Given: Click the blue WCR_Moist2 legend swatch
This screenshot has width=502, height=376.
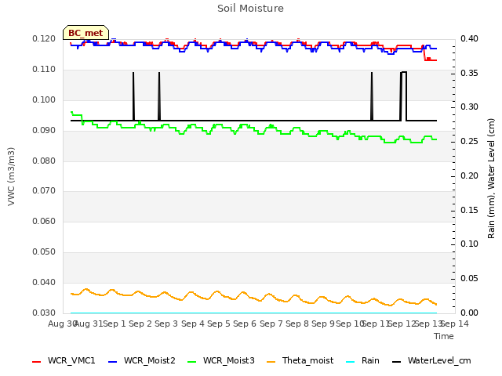Looking at the screenshot, I should 113,362.
